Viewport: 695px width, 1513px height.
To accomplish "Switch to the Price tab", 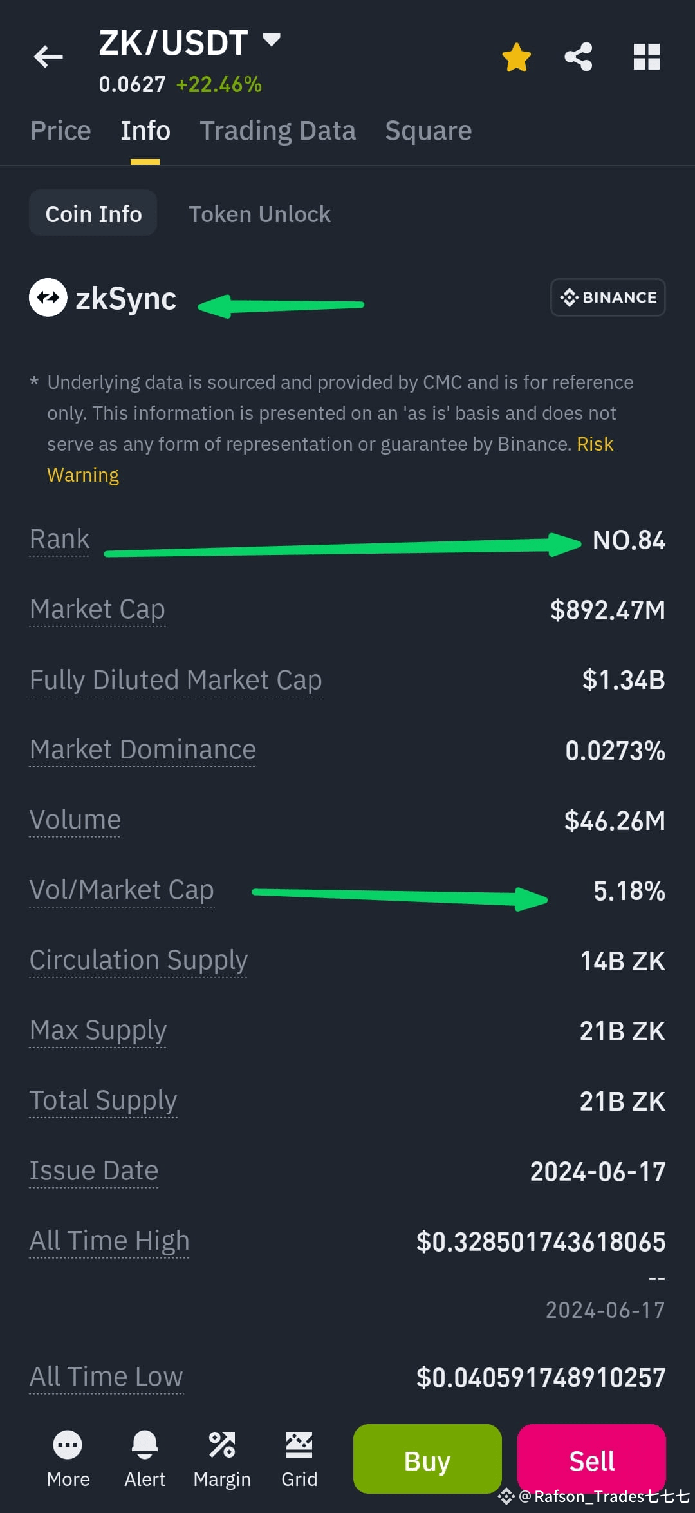I will pyautogui.click(x=60, y=131).
